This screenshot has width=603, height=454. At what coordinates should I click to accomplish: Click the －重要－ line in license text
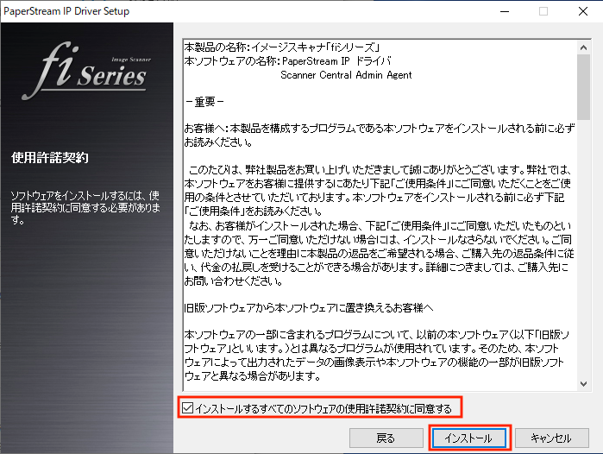[204, 102]
